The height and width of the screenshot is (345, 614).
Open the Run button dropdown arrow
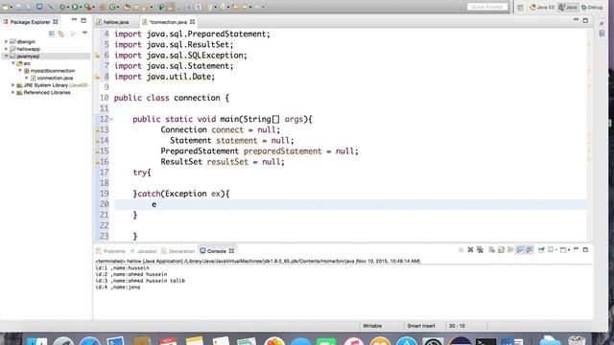tap(81, 7)
